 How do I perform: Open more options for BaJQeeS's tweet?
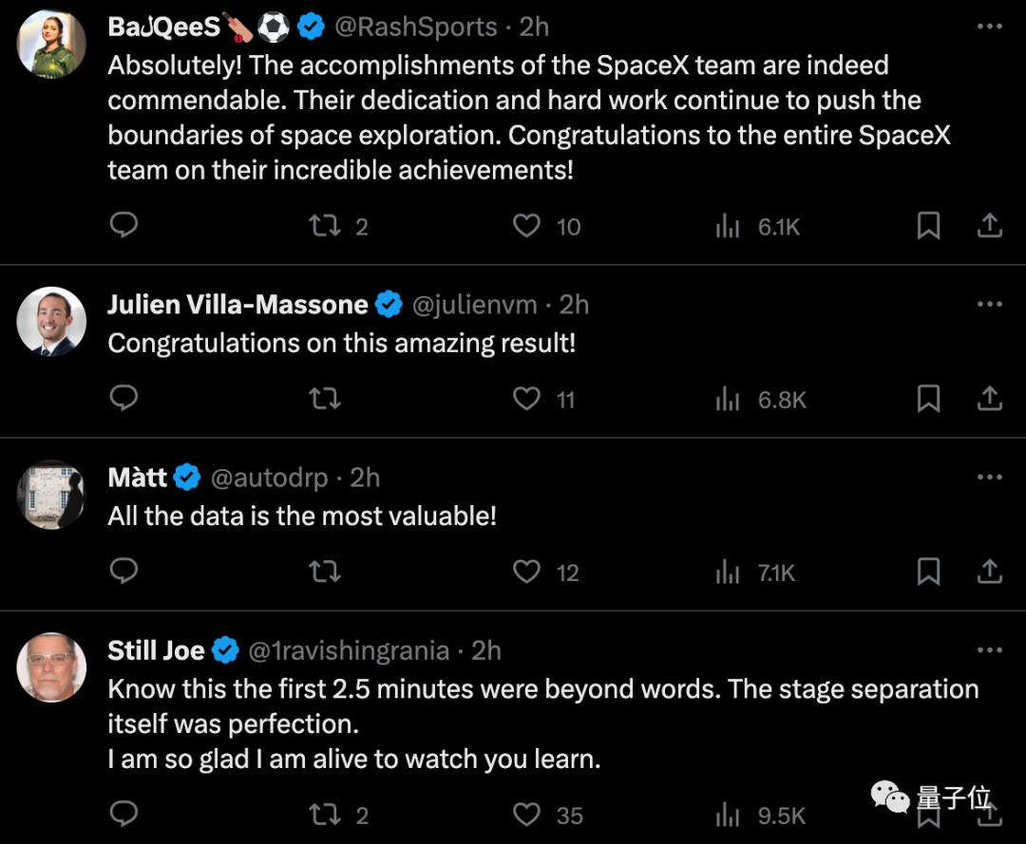click(x=990, y=27)
